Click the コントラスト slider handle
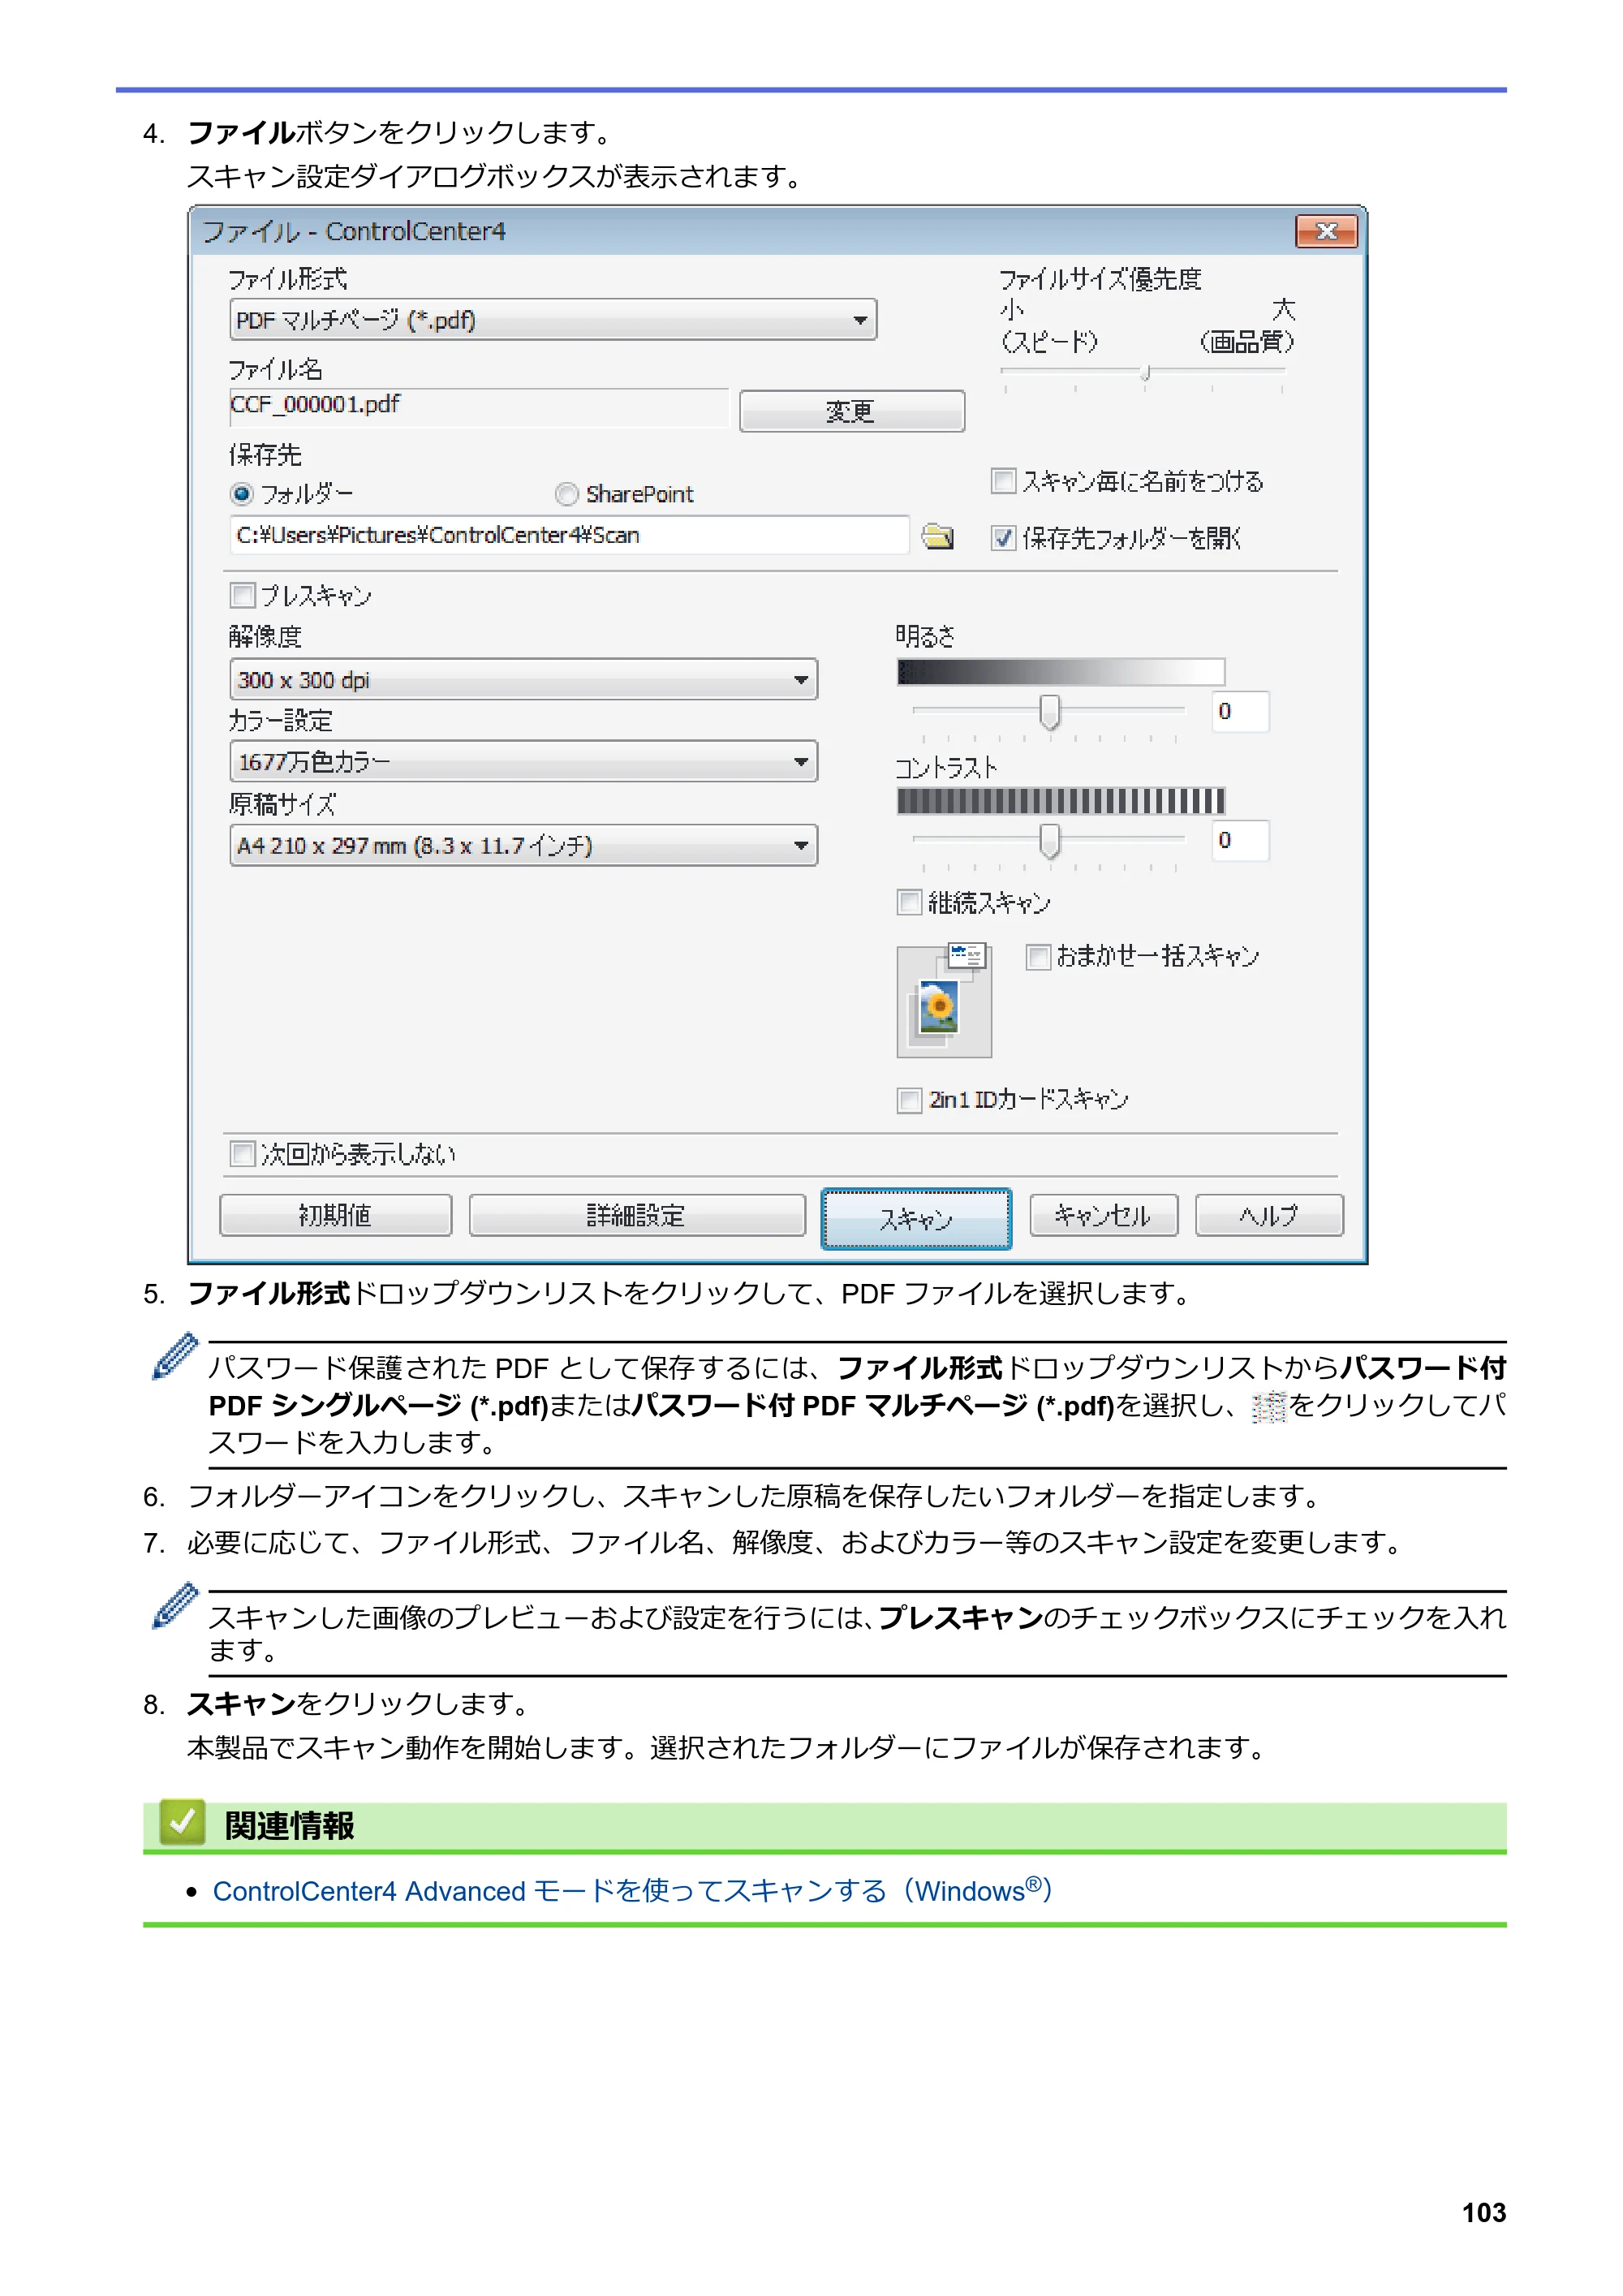Image resolution: width=1623 pixels, height=2296 pixels. [1049, 841]
